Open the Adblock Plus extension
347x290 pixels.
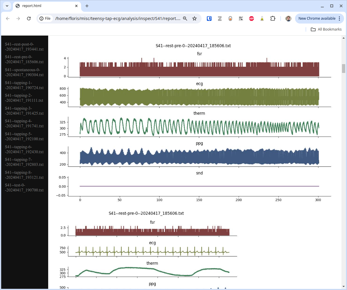252,19
